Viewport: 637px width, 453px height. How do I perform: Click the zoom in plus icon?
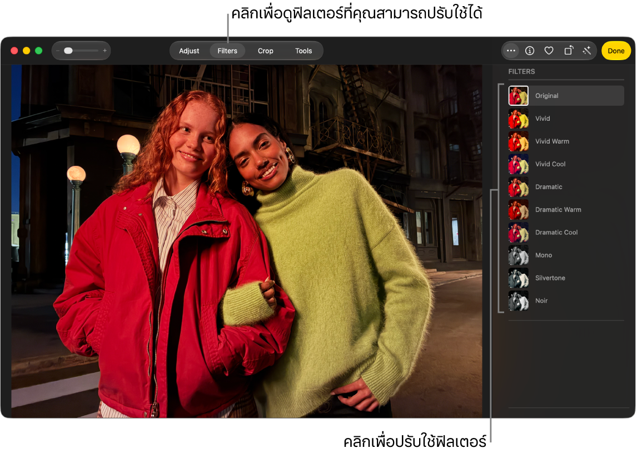pos(105,51)
